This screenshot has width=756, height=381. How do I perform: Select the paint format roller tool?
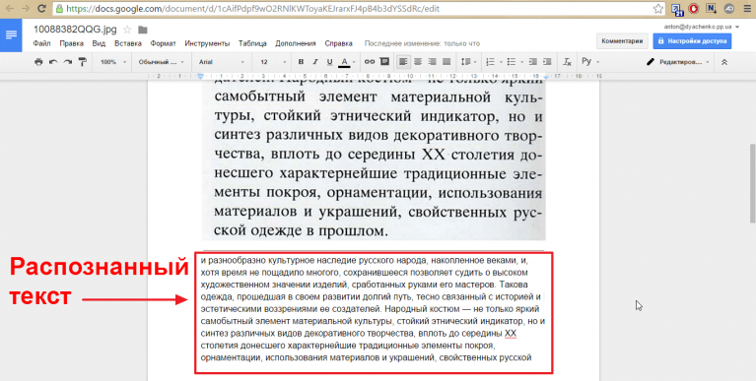pyautogui.click(x=83, y=62)
